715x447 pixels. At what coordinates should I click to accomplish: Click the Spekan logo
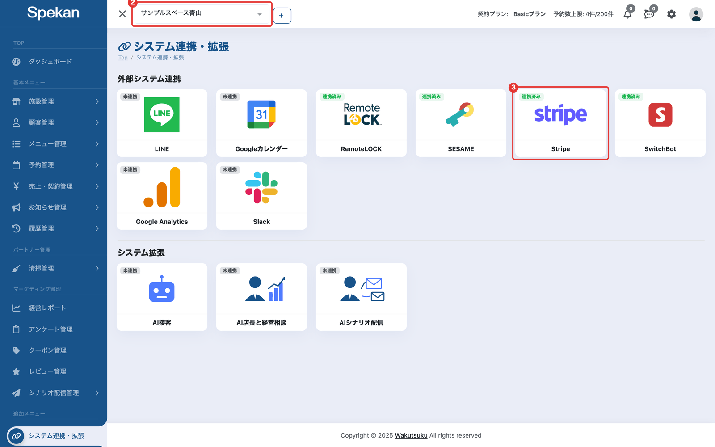[53, 13]
